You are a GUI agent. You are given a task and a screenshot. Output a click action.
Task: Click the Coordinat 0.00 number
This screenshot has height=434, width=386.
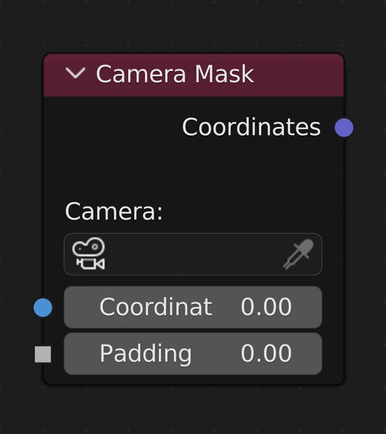point(266,308)
